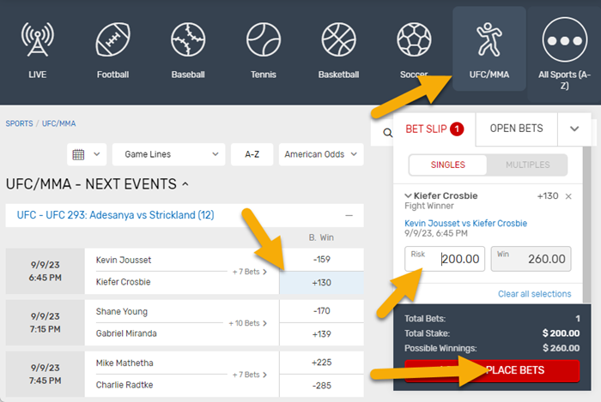Screen dimensions: 601x402
Task: Click Clear all selections link
Action: pyautogui.click(x=534, y=294)
